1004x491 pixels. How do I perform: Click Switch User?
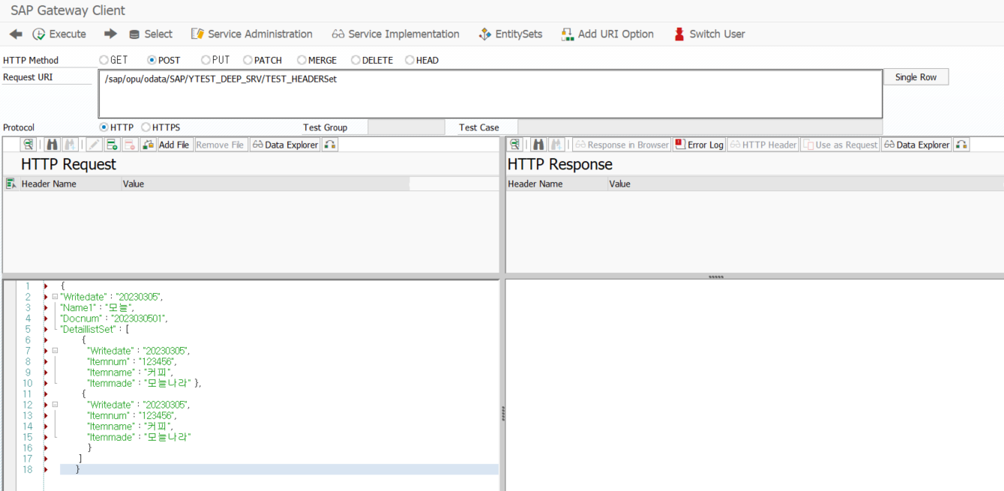[x=709, y=34]
